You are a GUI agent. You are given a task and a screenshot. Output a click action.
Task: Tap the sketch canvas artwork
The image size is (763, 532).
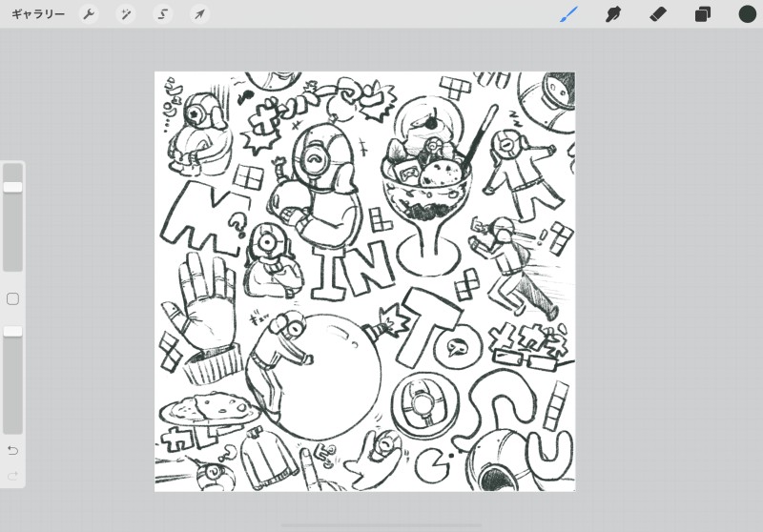[x=365, y=281]
